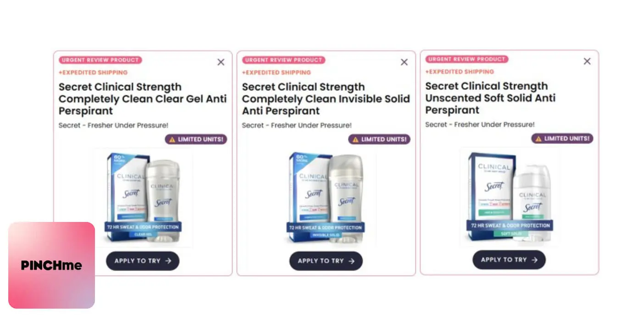Image resolution: width=642 pixels, height=321 pixels.
Task: View the Invisible Solid product photo
Action: click(326, 198)
